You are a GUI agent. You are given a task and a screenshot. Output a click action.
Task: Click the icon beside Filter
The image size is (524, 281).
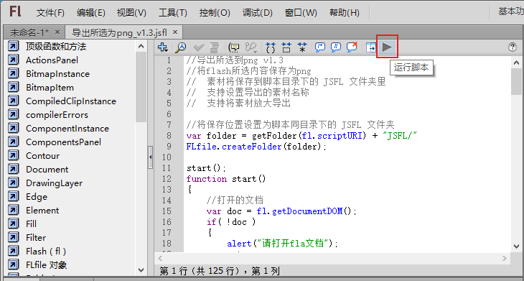click(13, 237)
